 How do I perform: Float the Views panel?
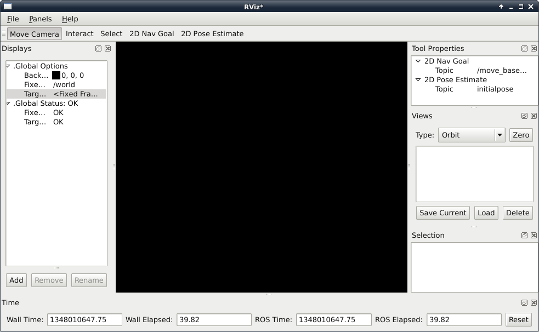click(x=524, y=116)
